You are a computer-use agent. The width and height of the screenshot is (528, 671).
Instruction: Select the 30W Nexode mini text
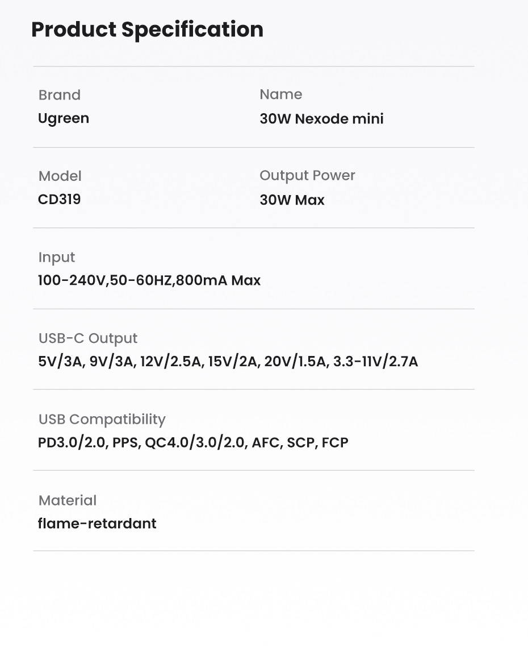[x=321, y=119]
